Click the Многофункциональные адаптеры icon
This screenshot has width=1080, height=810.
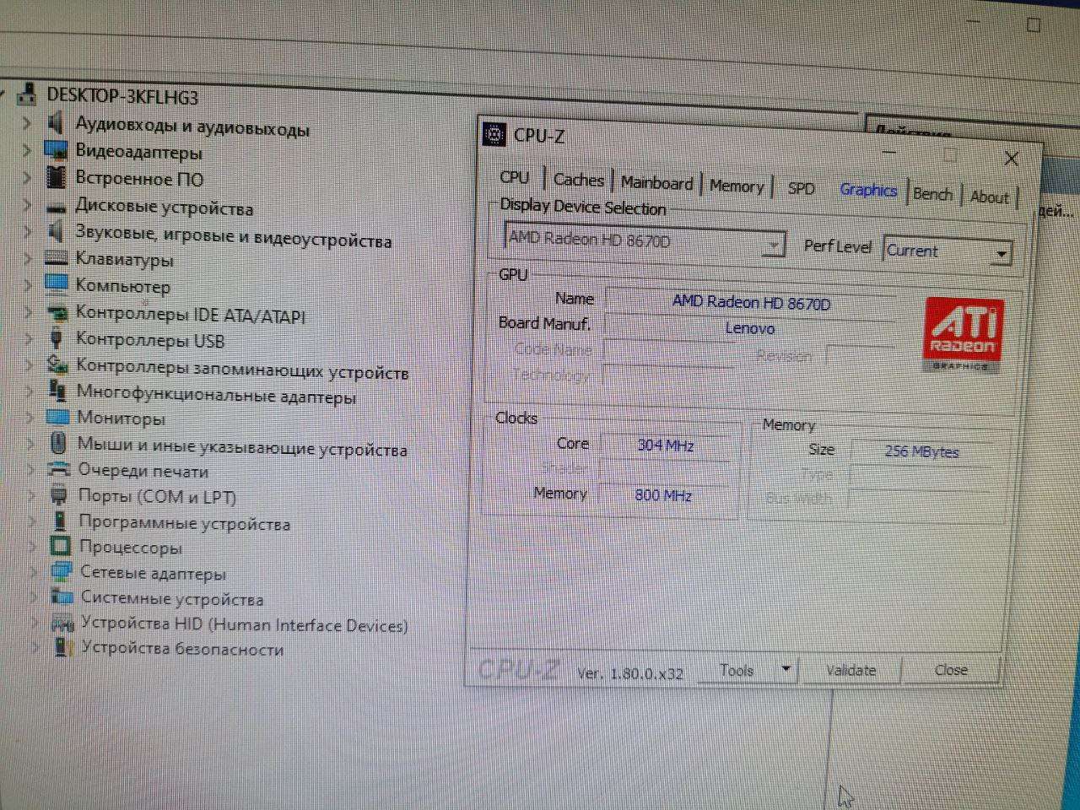(x=57, y=391)
